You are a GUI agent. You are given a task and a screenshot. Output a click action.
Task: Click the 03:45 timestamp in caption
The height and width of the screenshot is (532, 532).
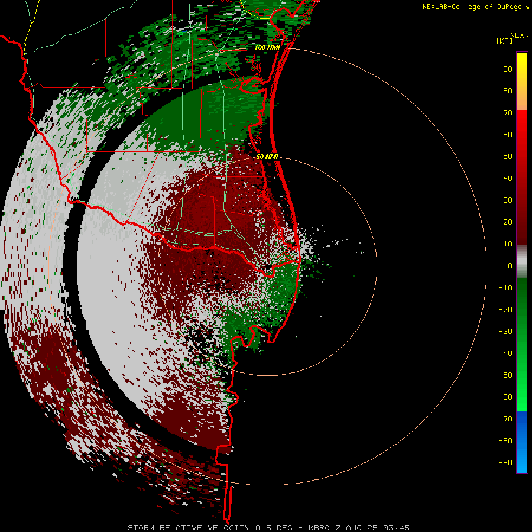(x=396, y=528)
